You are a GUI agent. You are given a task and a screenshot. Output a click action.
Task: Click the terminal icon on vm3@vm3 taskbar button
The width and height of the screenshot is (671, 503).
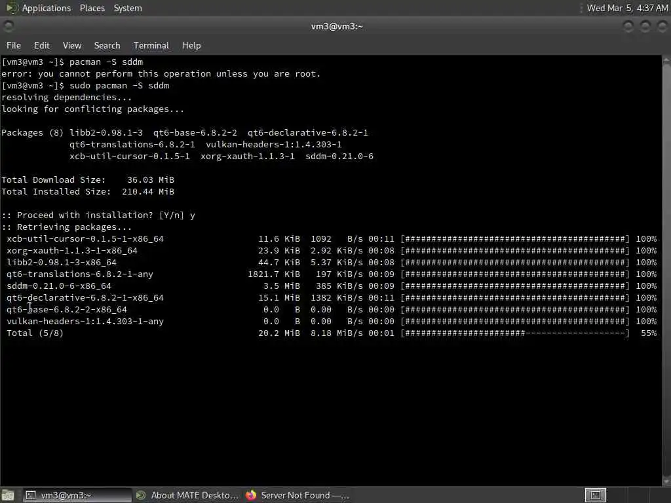pos(31,495)
